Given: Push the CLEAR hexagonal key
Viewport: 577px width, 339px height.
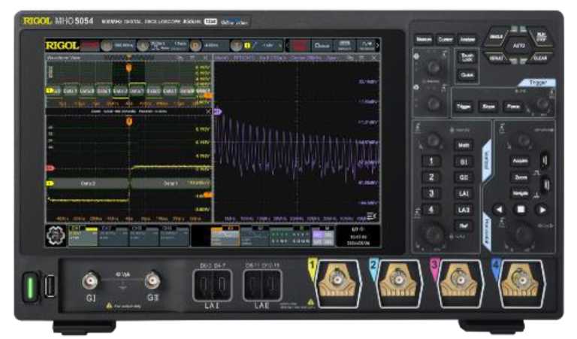Looking at the screenshot, I should [540, 58].
